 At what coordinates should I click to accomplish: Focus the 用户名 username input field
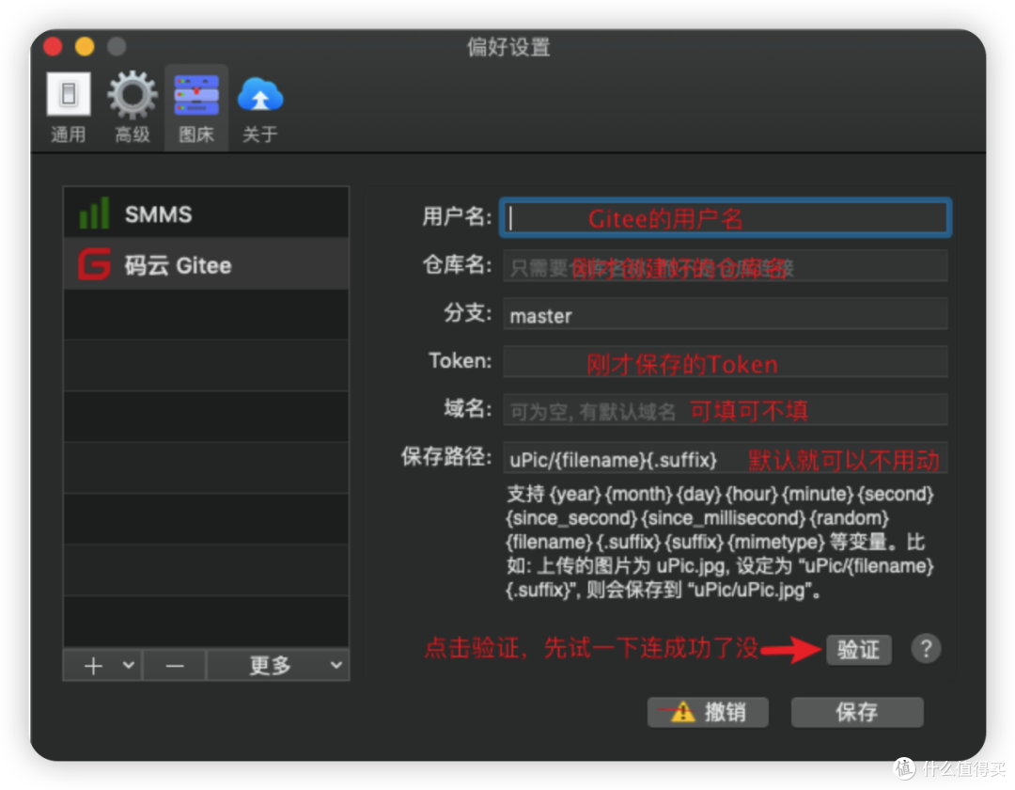(x=725, y=217)
